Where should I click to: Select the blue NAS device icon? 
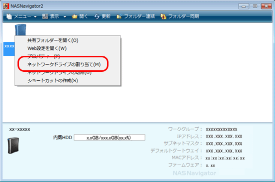(x=20, y=30)
